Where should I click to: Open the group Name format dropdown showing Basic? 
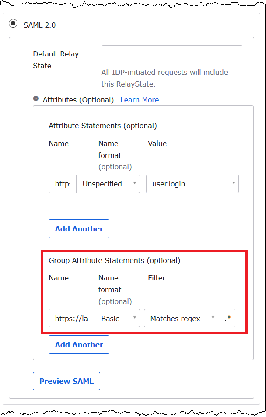click(x=117, y=318)
